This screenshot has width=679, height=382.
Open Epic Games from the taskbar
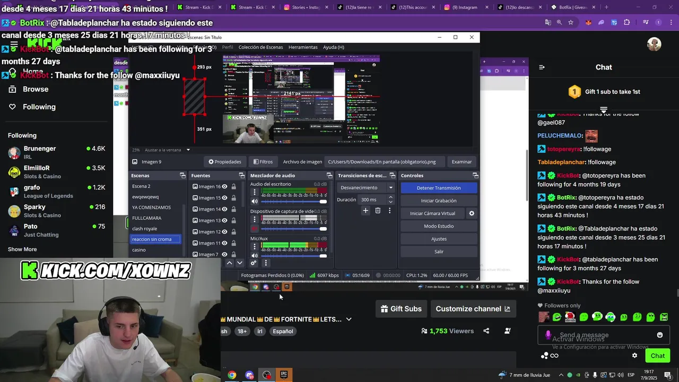coord(284,375)
